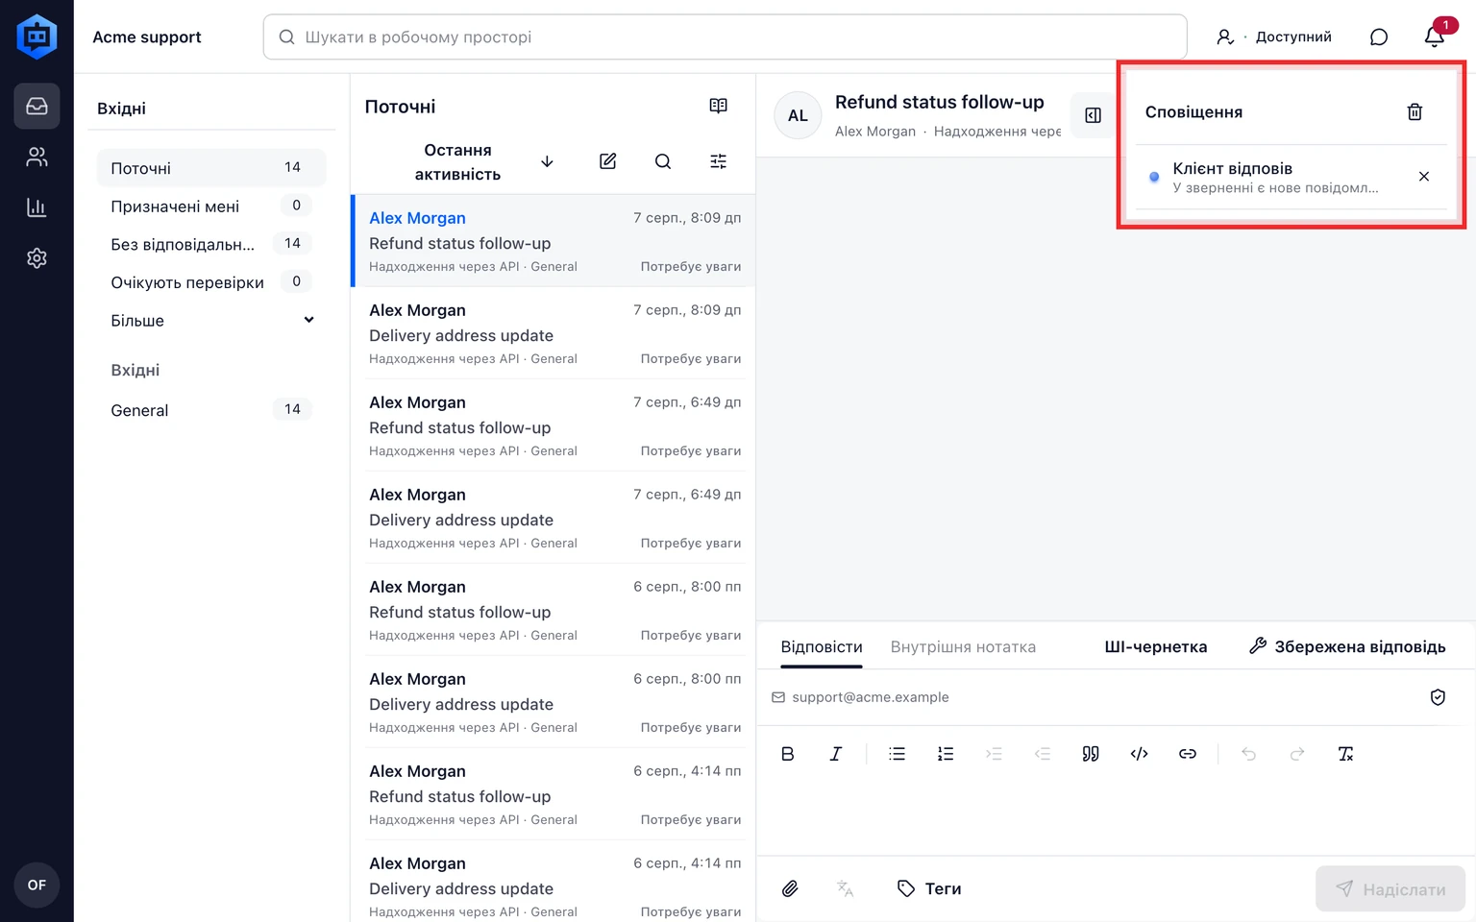Open the chat bubble icon in header
Image resolution: width=1476 pixels, height=922 pixels.
[1379, 36]
